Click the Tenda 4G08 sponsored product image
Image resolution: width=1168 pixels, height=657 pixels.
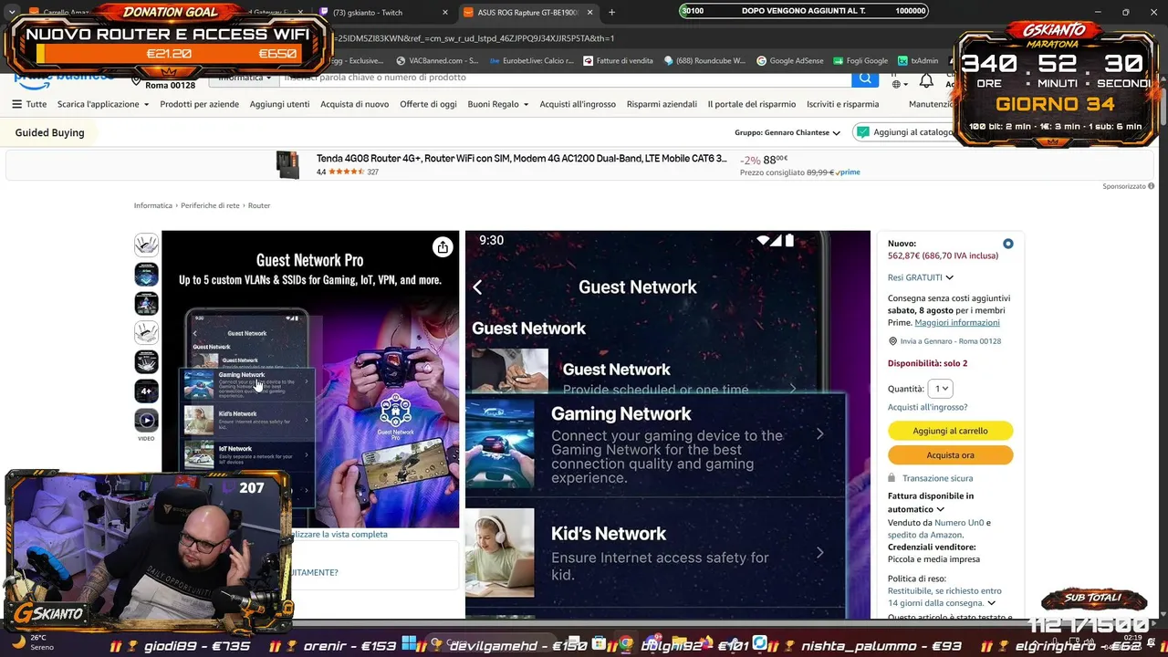[x=287, y=164]
